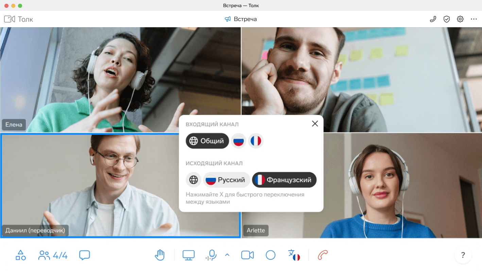Click the ВХОДЯЩИЙ КАНАЛ heading
Viewport: 482px width, 271px height.
pos(212,124)
